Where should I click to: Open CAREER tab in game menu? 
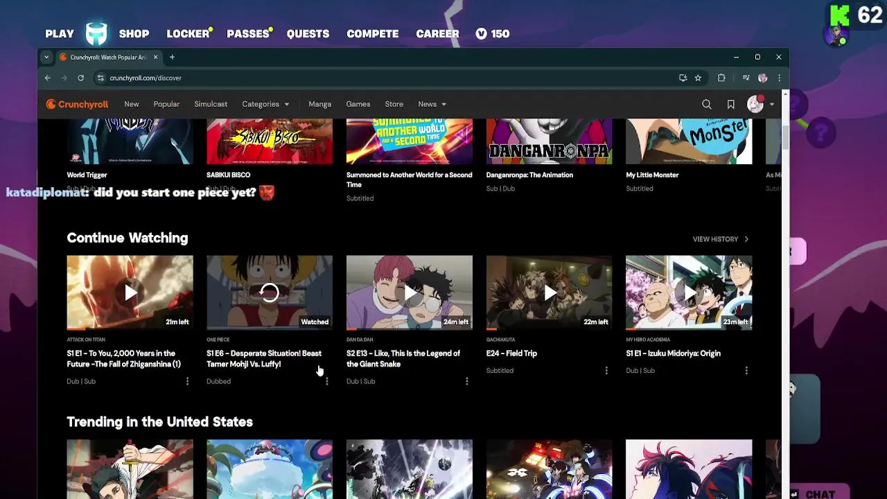[437, 33]
